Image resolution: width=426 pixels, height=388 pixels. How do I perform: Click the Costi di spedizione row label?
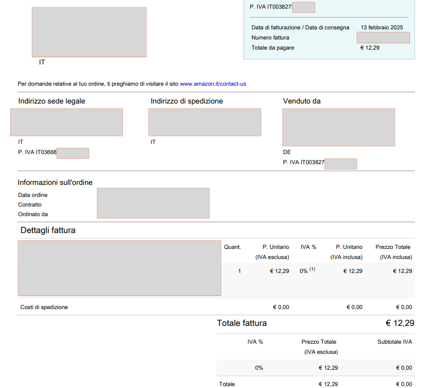click(44, 307)
